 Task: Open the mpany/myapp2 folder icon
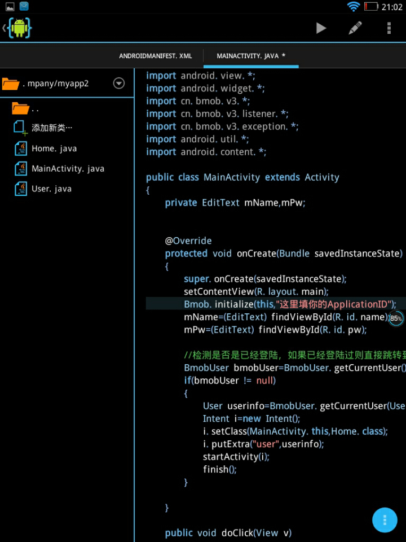(11, 84)
